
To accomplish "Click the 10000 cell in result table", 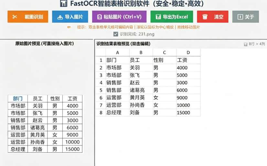I will pos(188,105).
